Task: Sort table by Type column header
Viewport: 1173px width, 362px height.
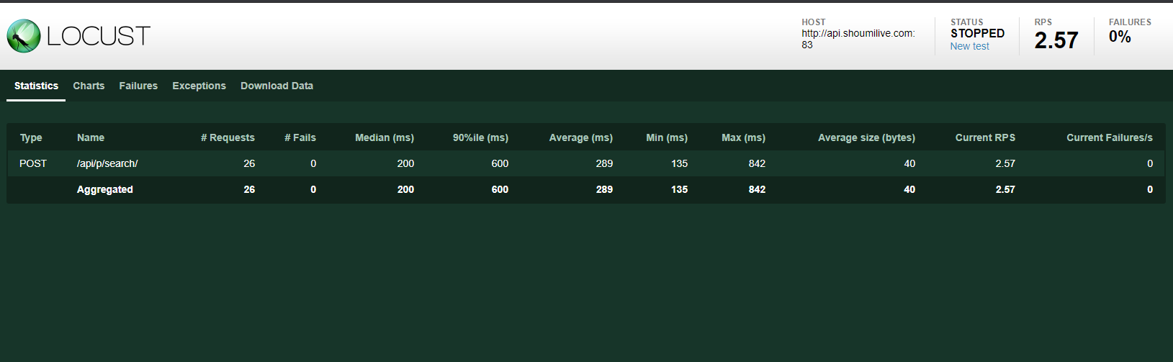Action: point(31,137)
